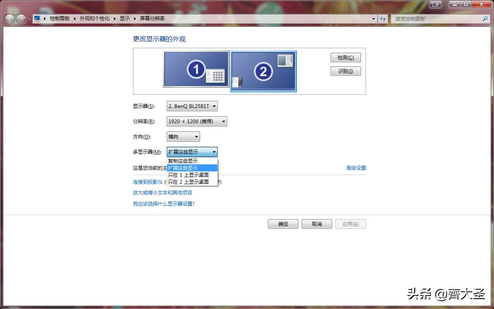Click the refresh icon in the address bar

tap(383, 19)
